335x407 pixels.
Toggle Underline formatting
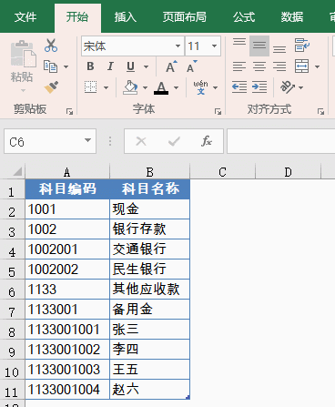point(130,66)
